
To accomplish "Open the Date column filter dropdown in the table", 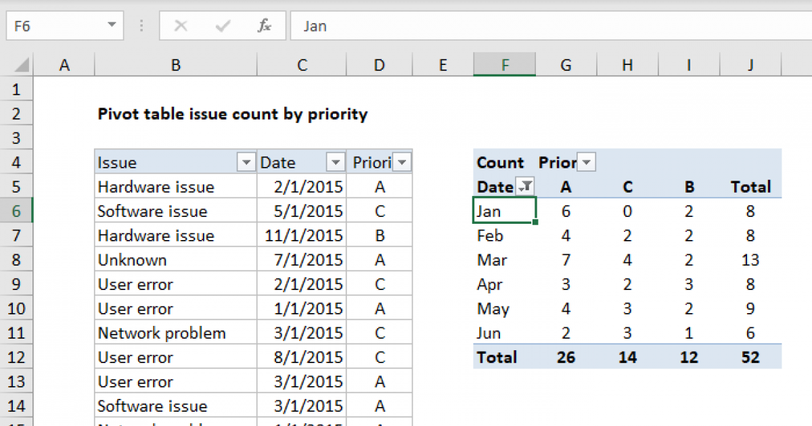I will pos(336,162).
